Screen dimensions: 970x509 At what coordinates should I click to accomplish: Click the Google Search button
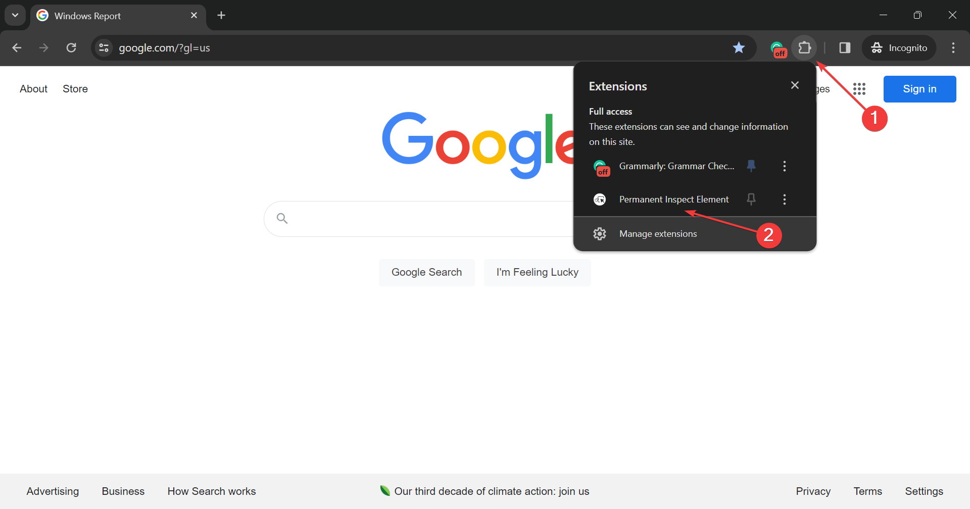[426, 272]
